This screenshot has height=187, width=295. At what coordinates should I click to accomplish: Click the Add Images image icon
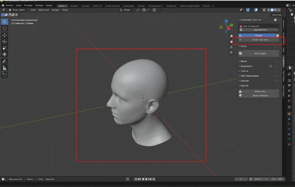[240, 53]
